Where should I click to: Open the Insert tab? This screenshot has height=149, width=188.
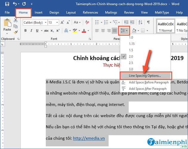click(38, 13)
